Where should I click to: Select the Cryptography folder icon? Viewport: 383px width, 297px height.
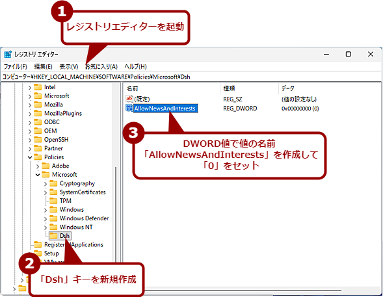53,183
